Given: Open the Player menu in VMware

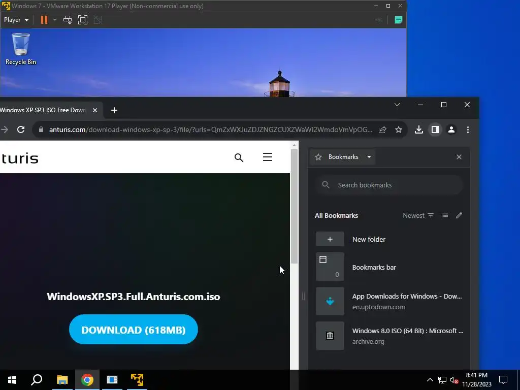Looking at the screenshot, I should point(16,20).
